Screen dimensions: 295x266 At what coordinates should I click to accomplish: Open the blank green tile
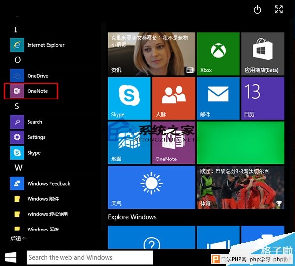point(240,143)
